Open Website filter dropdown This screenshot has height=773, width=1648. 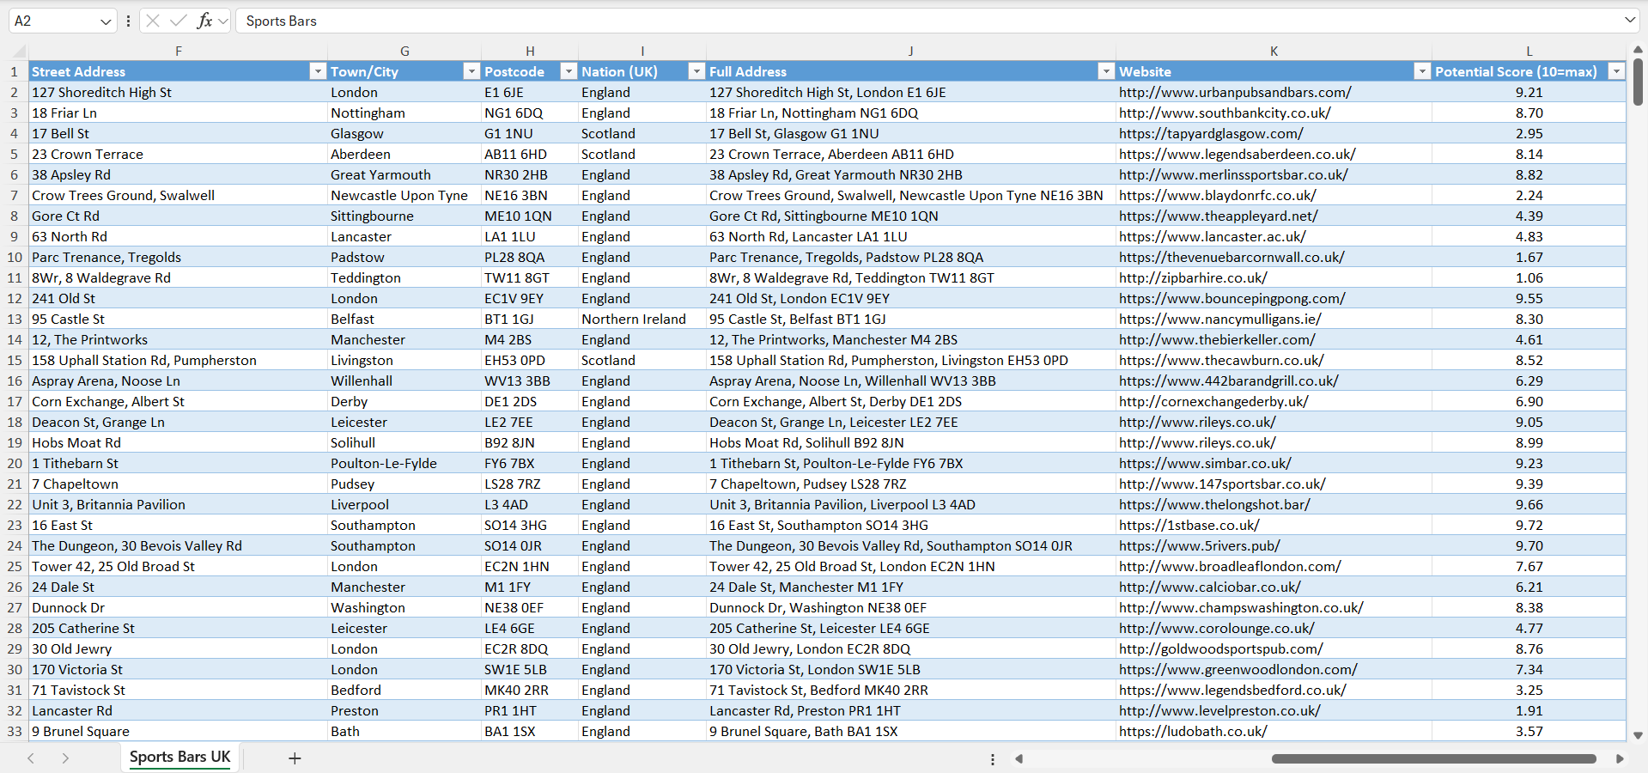1422,71
